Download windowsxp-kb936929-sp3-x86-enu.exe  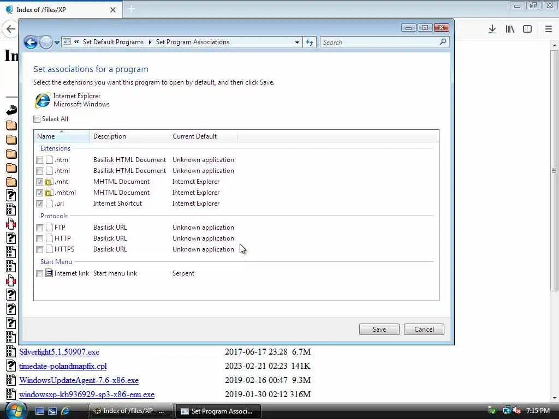pos(87,394)
